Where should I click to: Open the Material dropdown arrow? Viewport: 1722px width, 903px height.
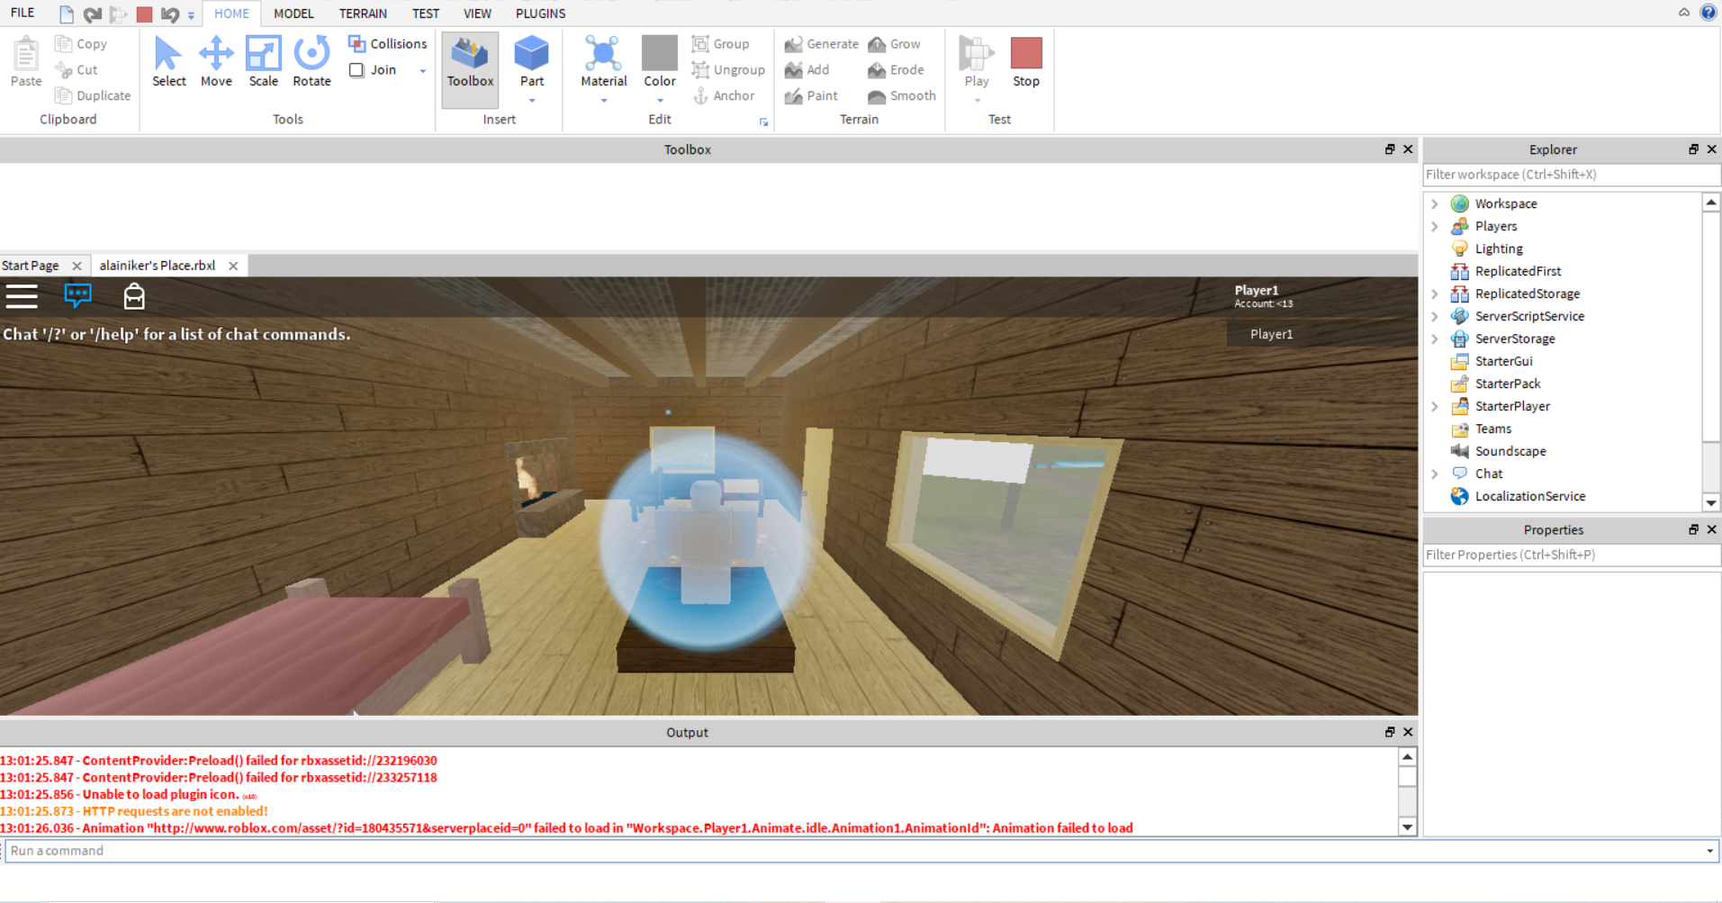click(603, 101)
